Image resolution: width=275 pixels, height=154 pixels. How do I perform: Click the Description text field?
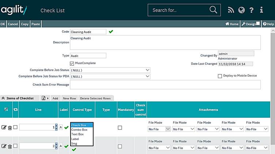(165, 42)
